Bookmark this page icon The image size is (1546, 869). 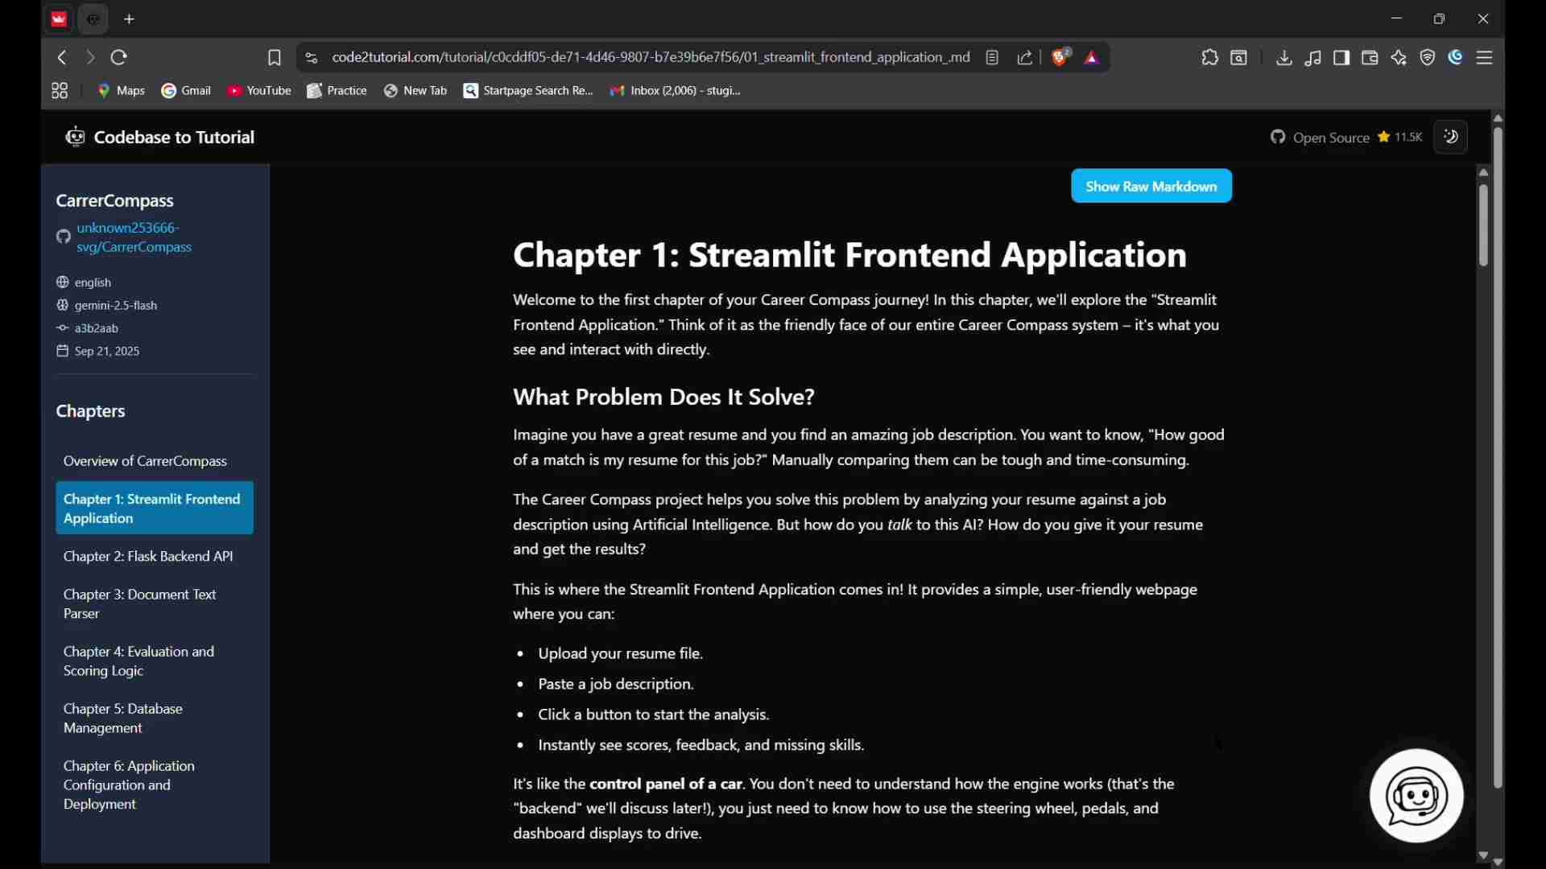click(x=275, y=58)
